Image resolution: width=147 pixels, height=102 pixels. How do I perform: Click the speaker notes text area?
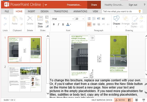point(96,88)
